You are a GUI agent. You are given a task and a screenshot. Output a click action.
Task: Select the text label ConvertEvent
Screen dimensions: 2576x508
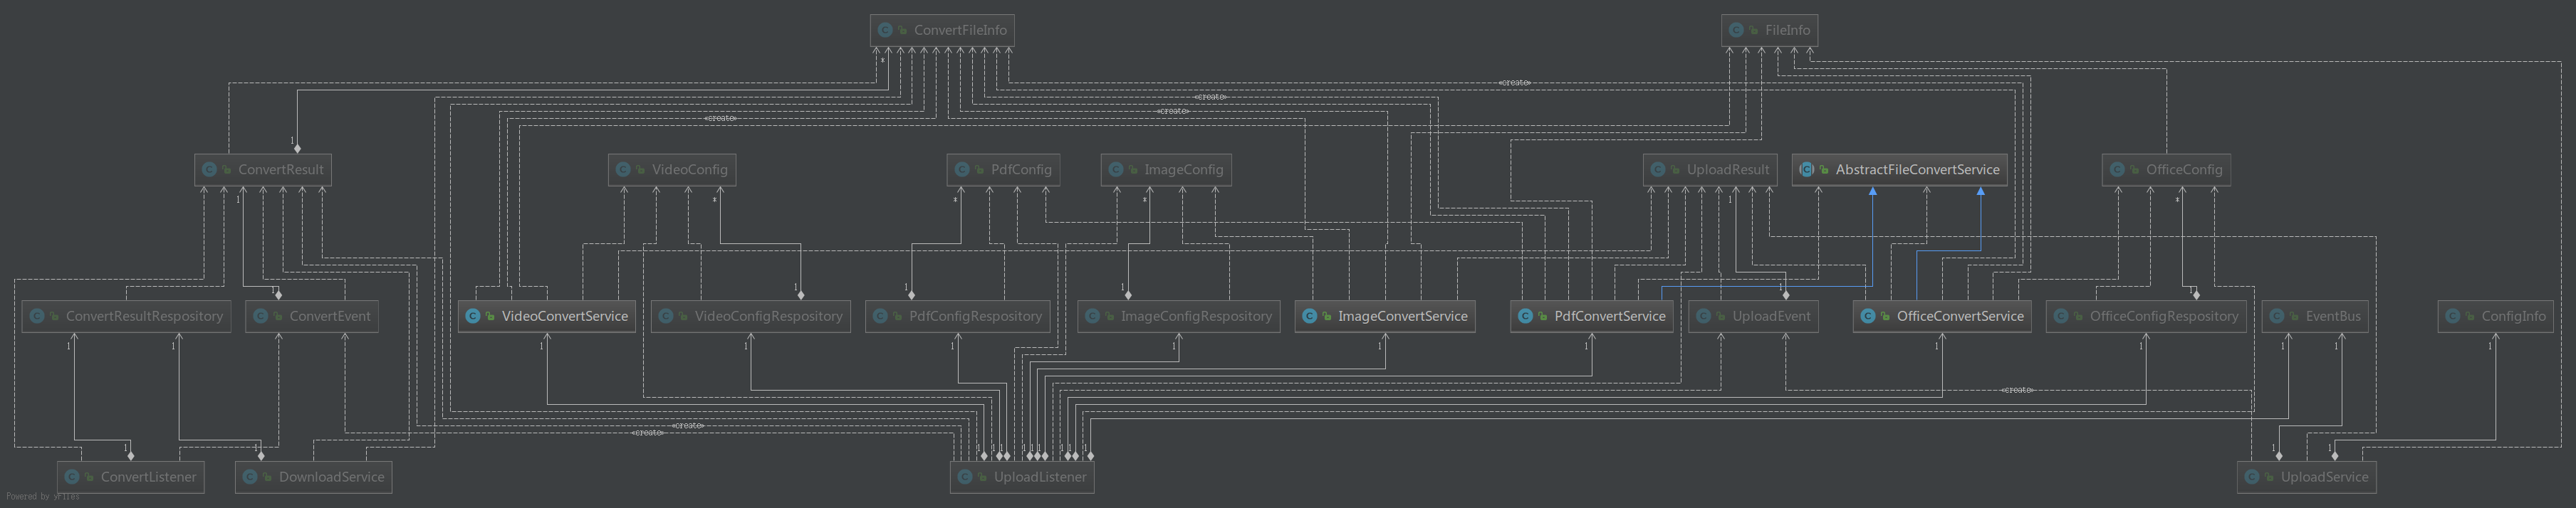(330, 317)
